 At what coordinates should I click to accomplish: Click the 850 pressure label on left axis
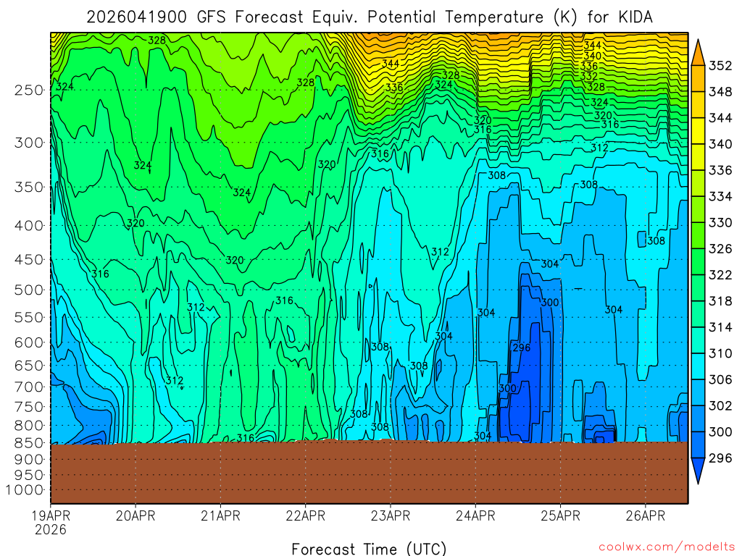coord(29,443)
